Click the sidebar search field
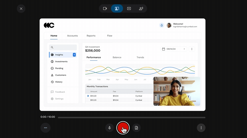247x138 pixels. pos(63,48)
